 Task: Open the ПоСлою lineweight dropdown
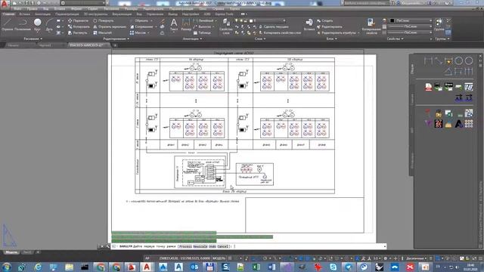[409, 26]
